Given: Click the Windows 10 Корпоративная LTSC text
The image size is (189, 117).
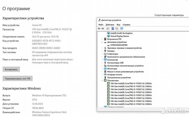Looking at the screenshot, I should (x=49, y=95).
